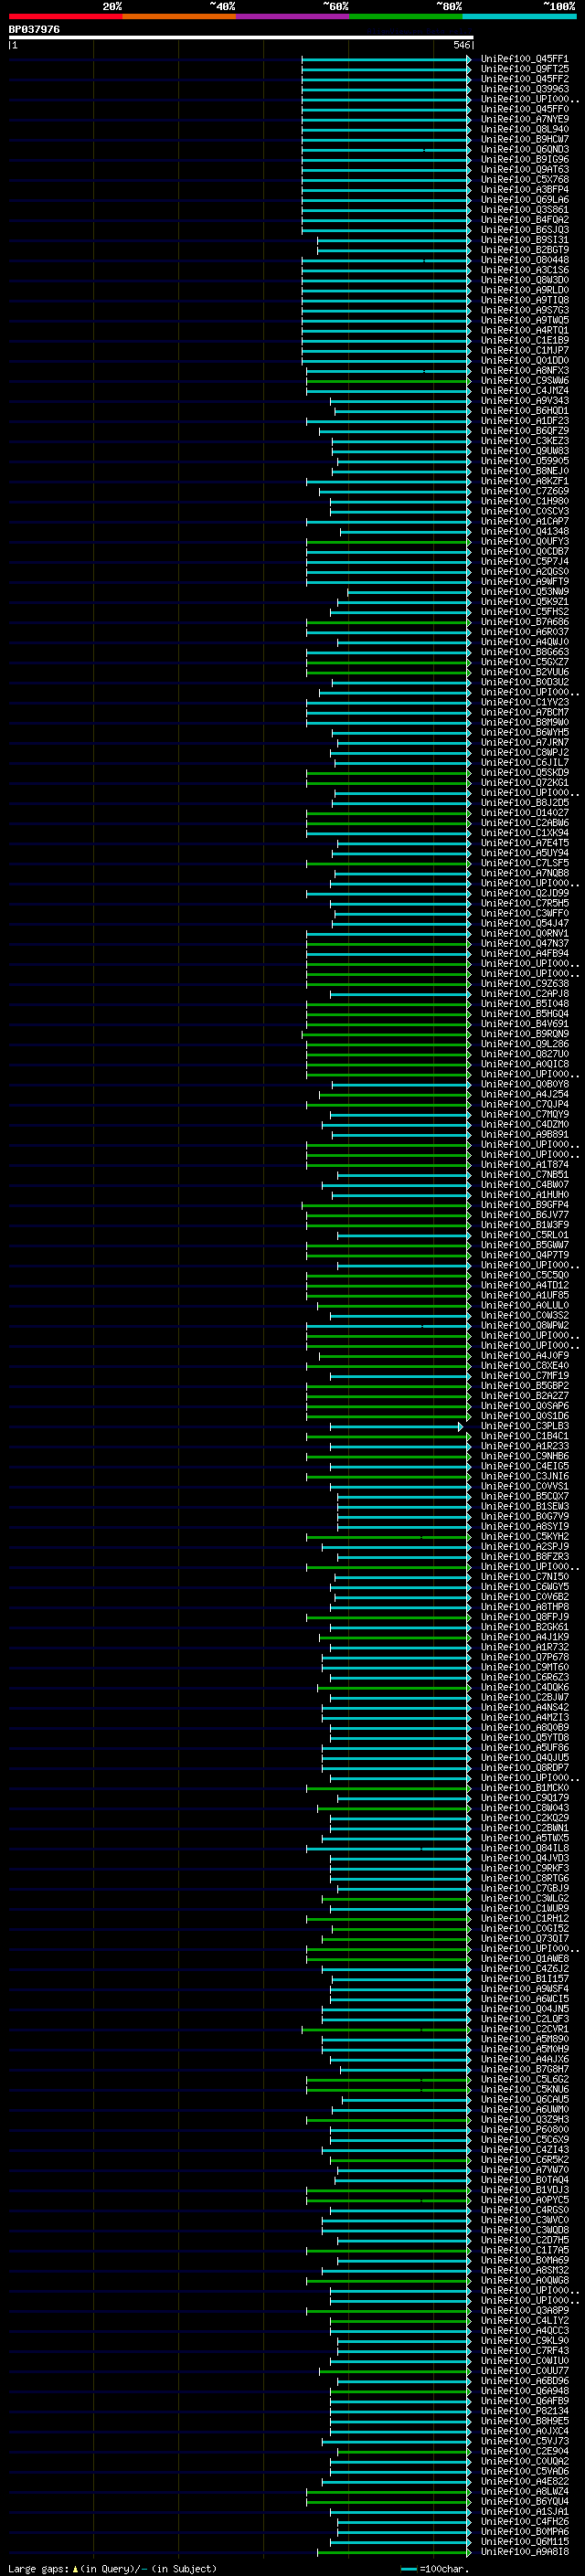Select UniRef100_A1SJA1 label
Viewport: 585px width, 2576px height.
[524, 2511]
